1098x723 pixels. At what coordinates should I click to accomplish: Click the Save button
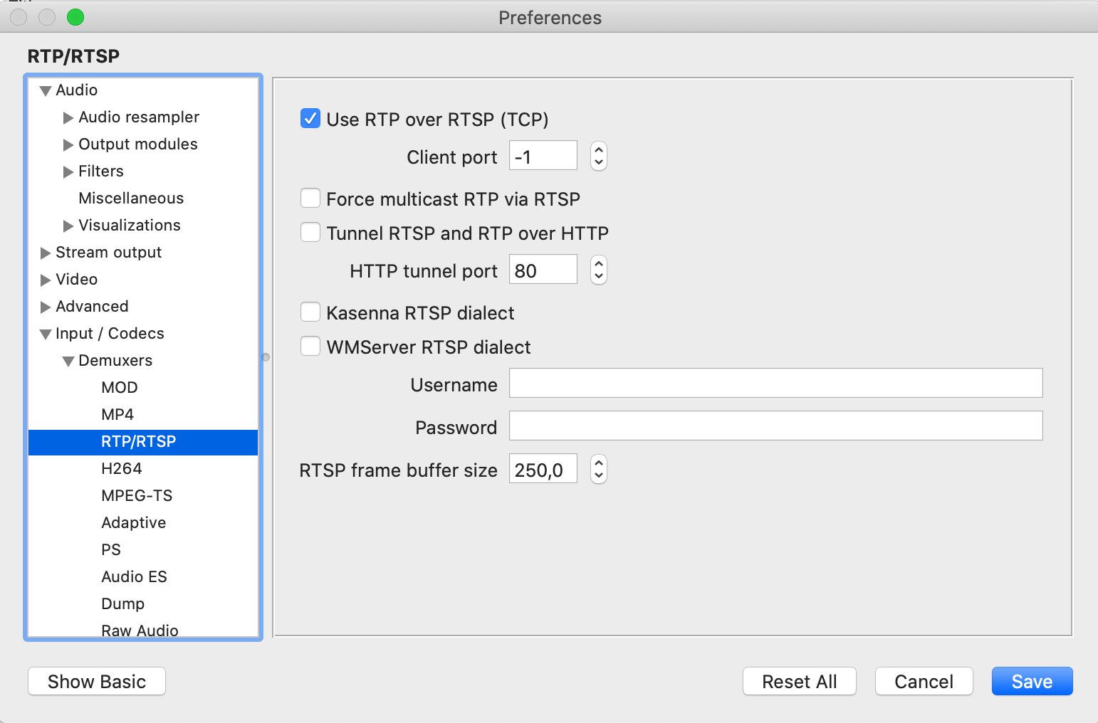click(x=1032, y=681)
